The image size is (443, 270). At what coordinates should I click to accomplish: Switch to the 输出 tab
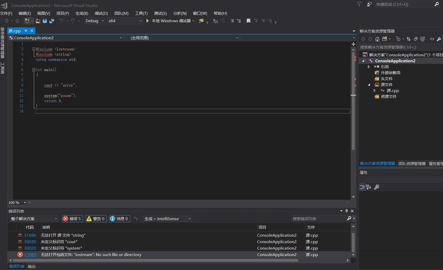tap(32, 266)
